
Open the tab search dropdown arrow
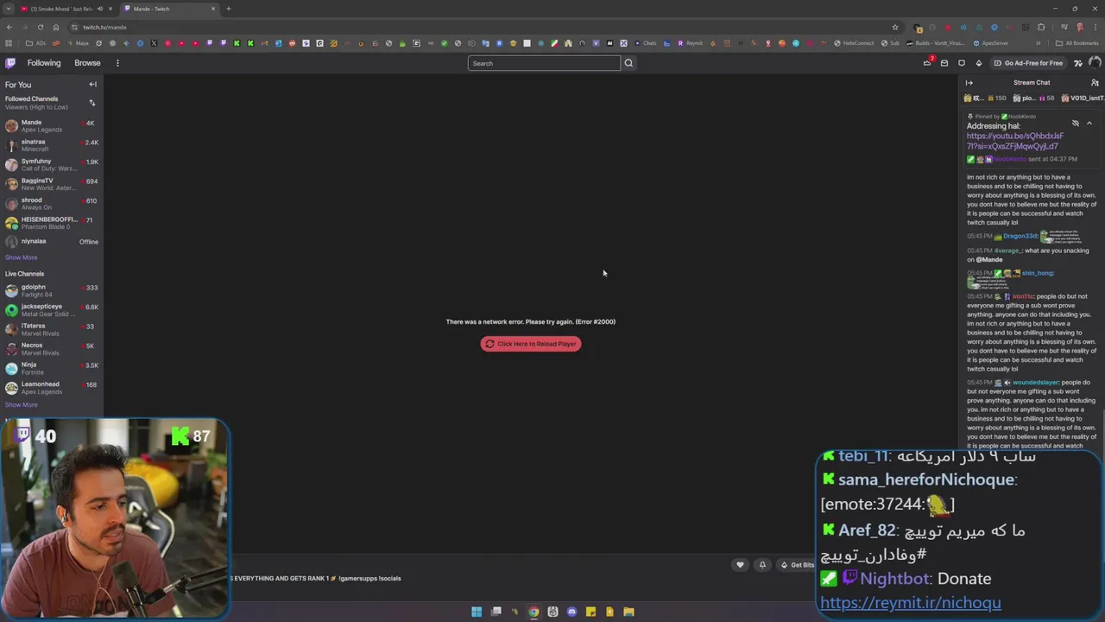click(8, 9)
